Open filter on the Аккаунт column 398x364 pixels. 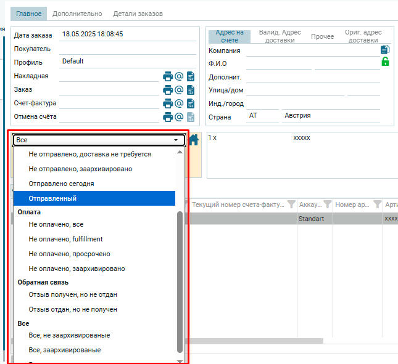click(x=327, y=204)
